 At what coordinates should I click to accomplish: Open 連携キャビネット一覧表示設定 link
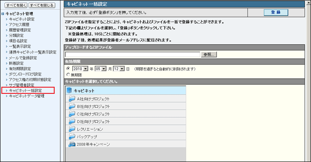[32, 52]
